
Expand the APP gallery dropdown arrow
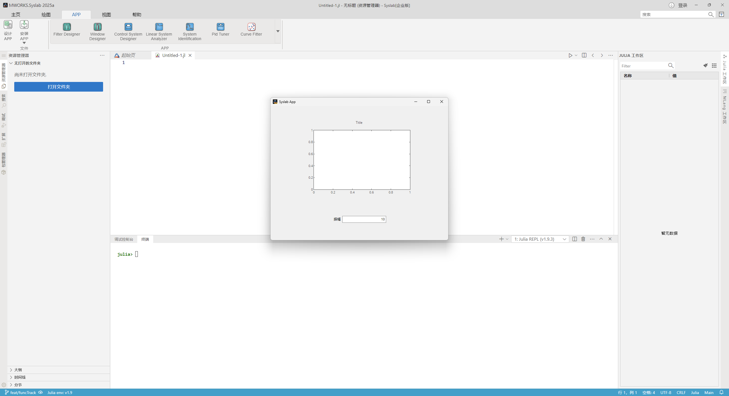pyautogui.click(x=278, y=31)
